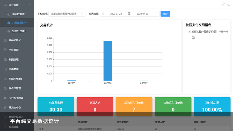Click the 支付方式管理 wallet icon
The image size is (233, 131).
tap(5, 98)
